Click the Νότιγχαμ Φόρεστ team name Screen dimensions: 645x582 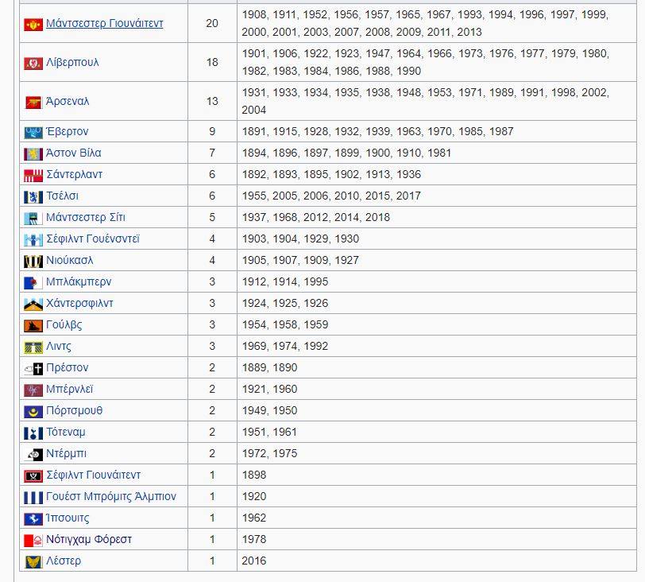point(89,539)
